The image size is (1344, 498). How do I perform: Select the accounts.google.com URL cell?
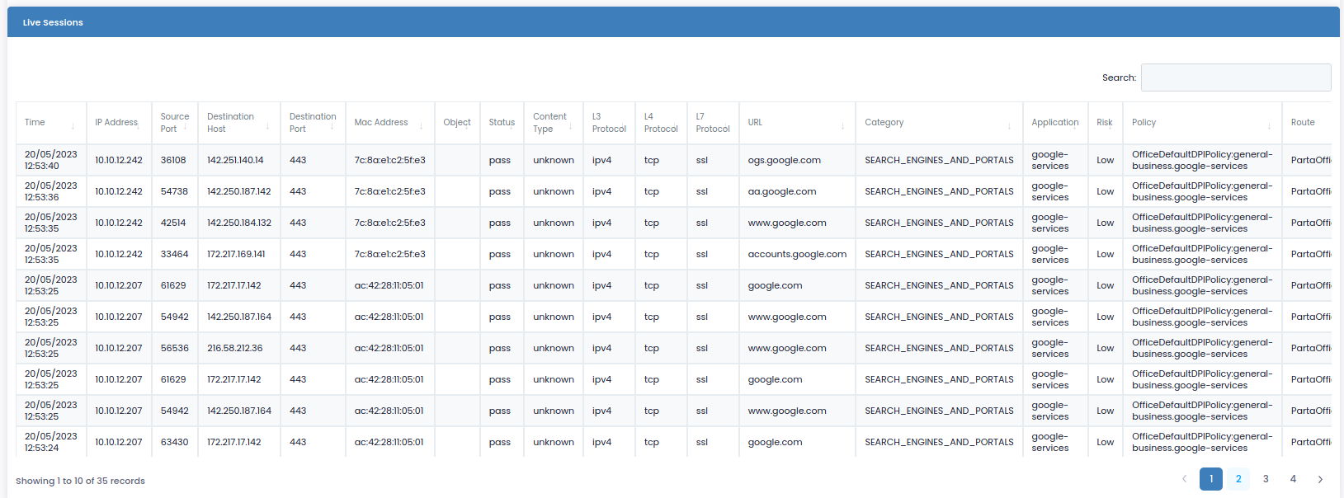coord(796,254)
